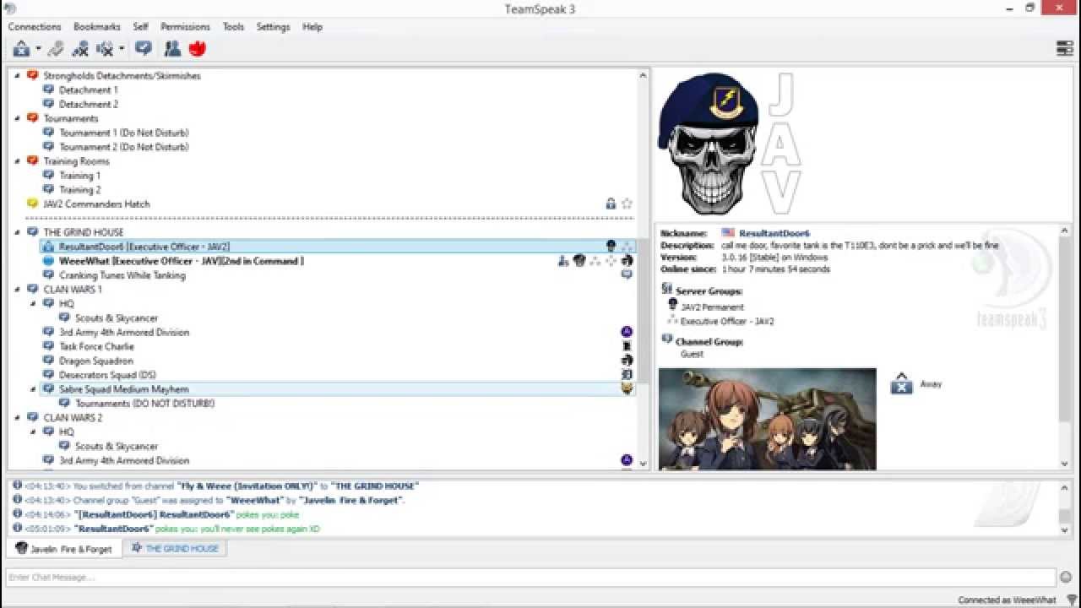Open the Permissions menu
The width and height of the screenshot is (1081, 608).
tap(185, 27)
